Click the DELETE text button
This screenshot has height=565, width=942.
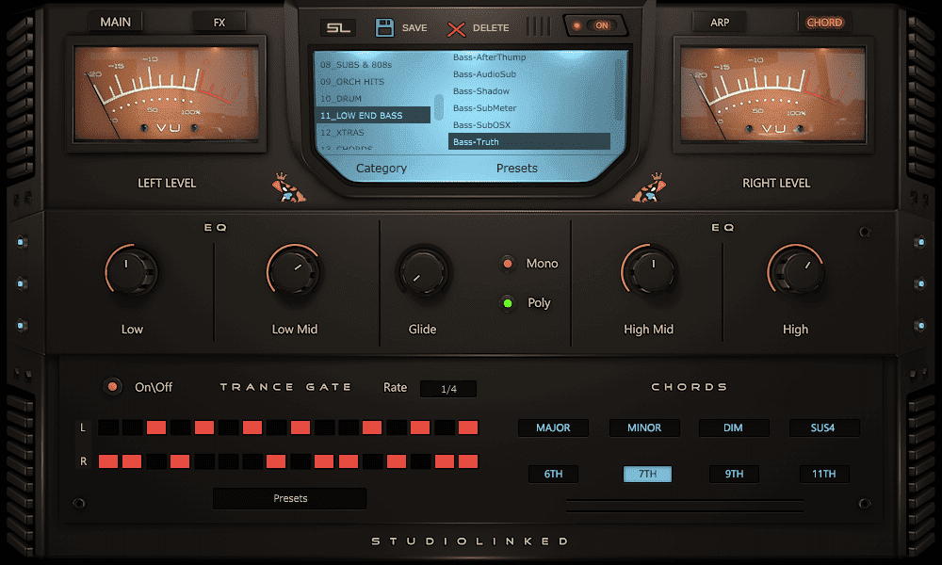(x=491, y=27)
